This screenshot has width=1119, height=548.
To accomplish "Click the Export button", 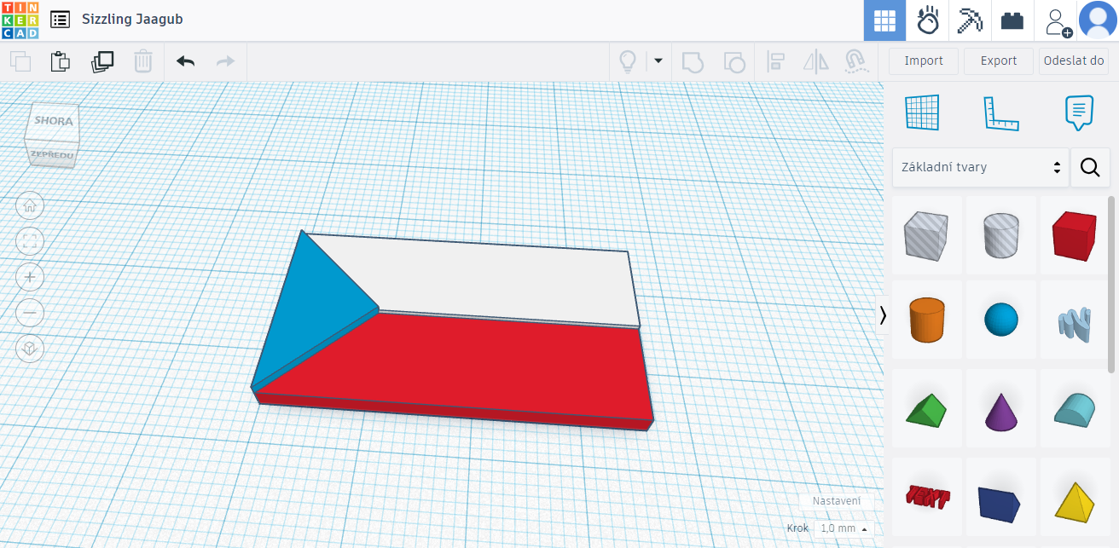I will pyautogui.click(x=999, y=61).
